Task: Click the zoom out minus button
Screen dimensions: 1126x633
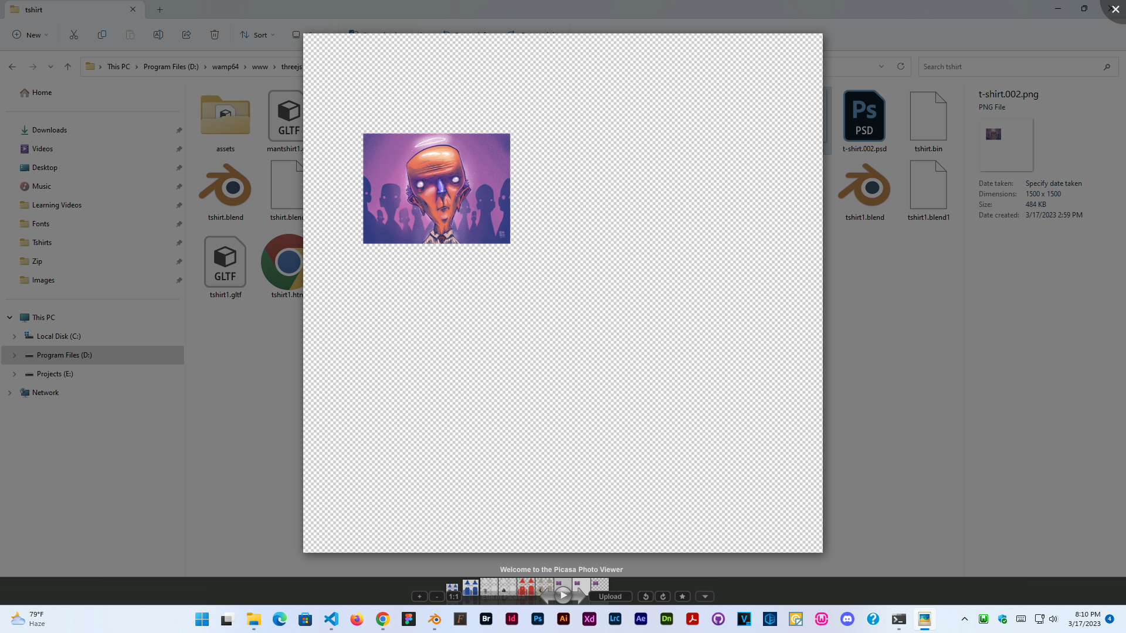Action: 437,597
